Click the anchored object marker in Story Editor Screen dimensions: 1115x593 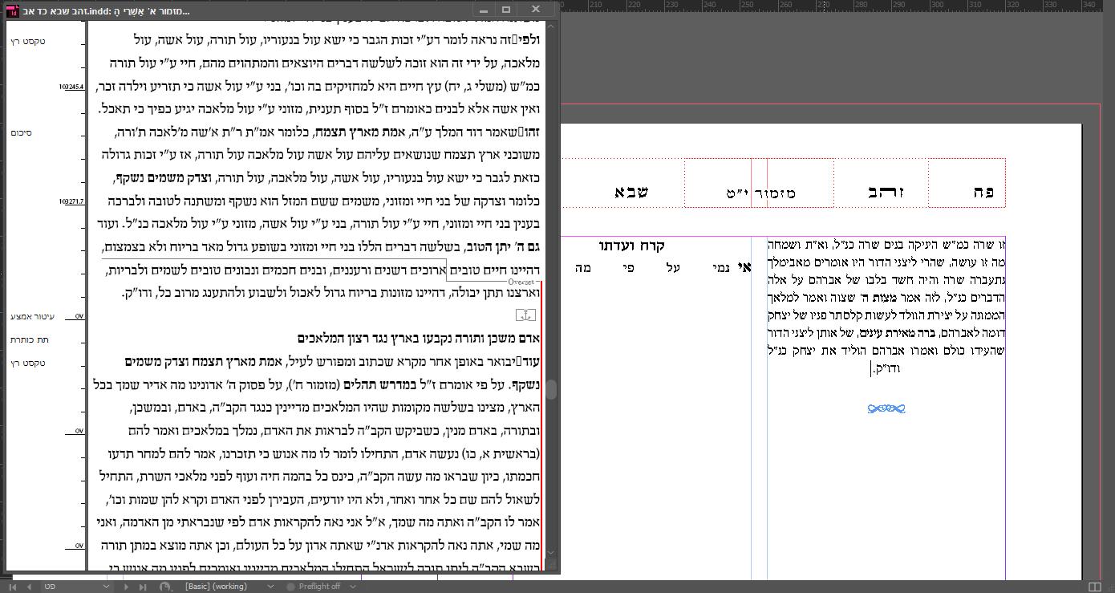click(x=525, y=315)
